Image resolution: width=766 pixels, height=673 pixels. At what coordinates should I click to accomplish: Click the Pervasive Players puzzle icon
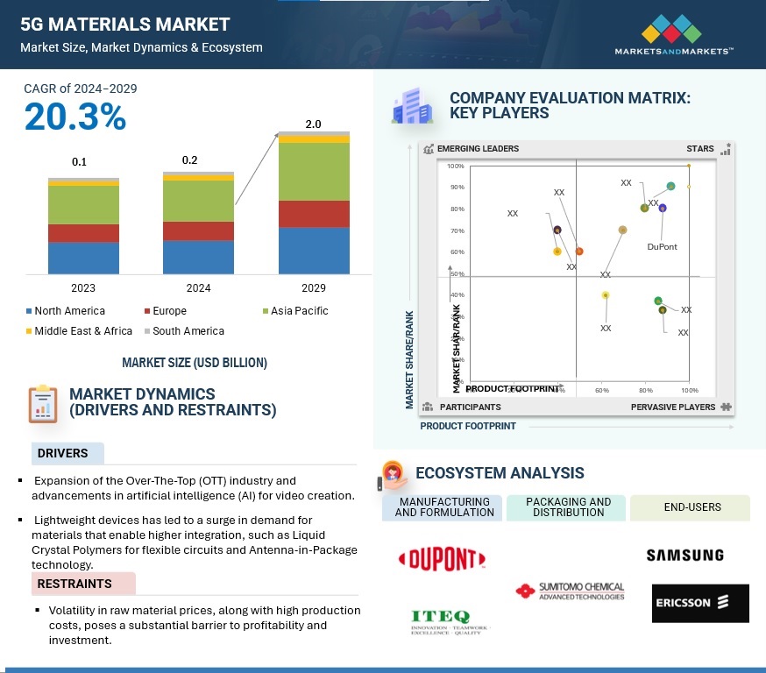(726, 407)
